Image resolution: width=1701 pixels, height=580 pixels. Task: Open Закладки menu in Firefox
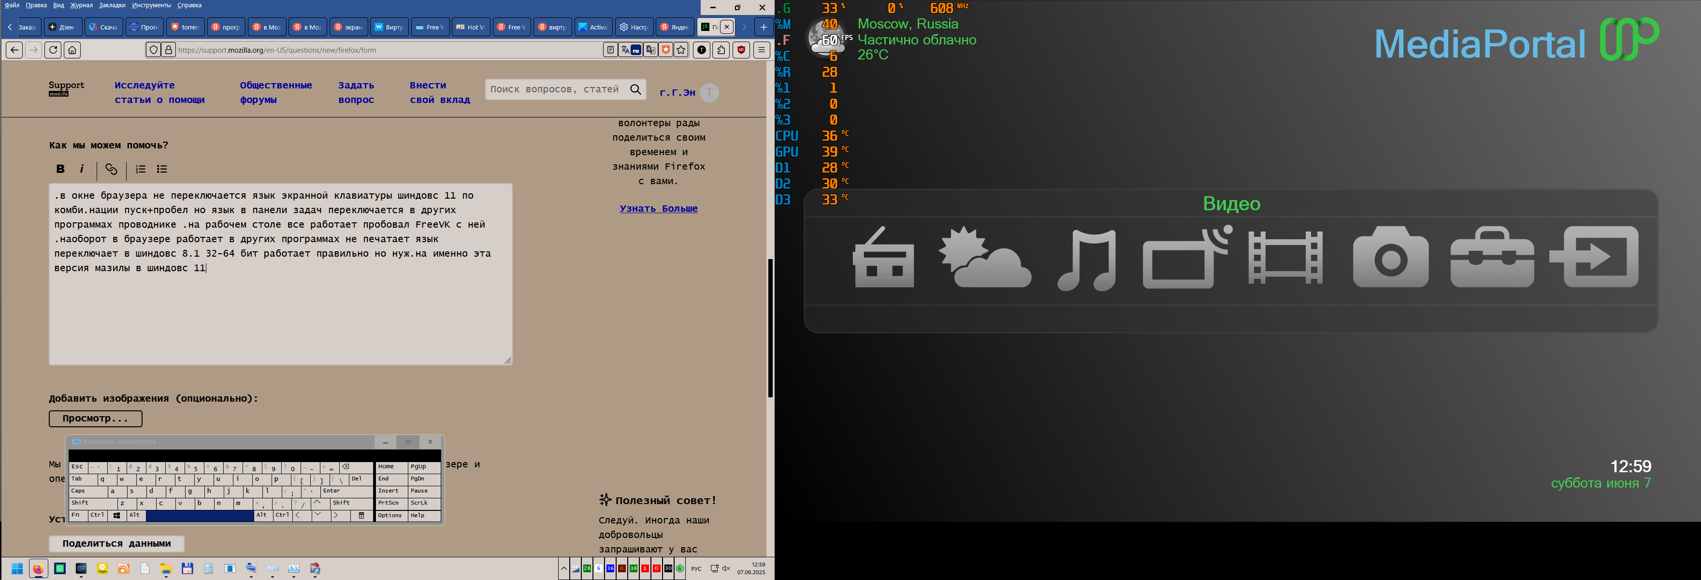point(112,5)
